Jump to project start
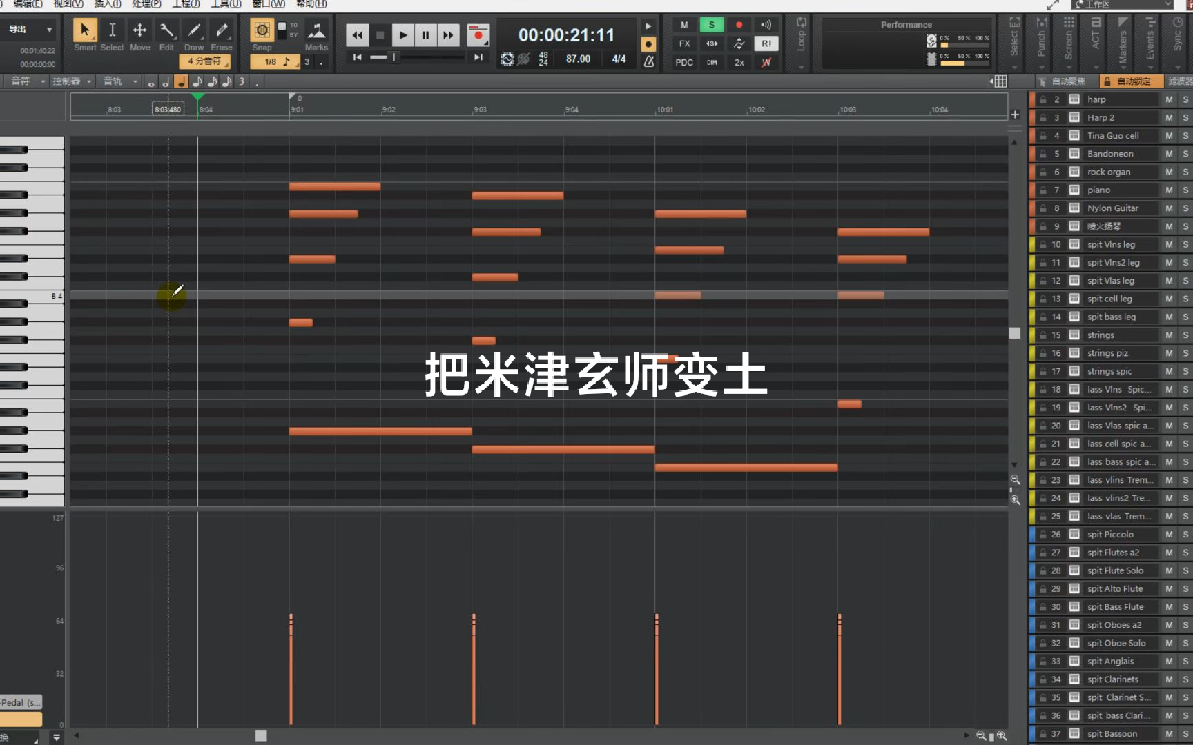 tap(357, 57)
